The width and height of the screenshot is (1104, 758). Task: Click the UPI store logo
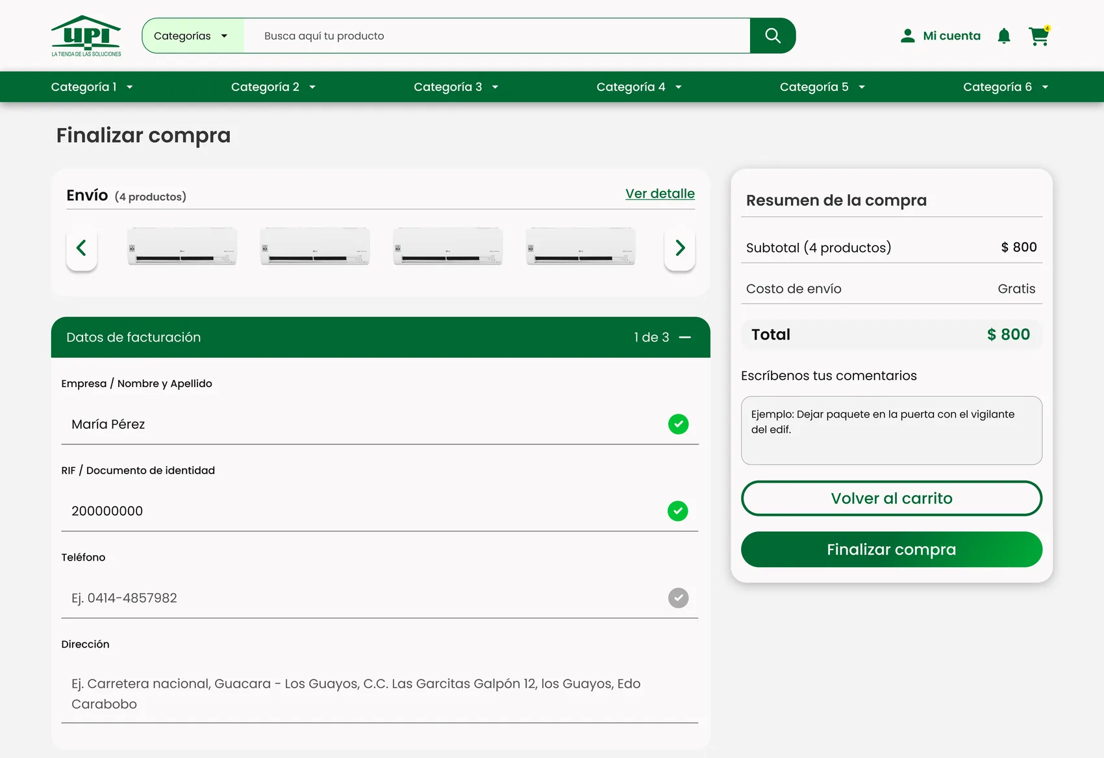point(86,36)
